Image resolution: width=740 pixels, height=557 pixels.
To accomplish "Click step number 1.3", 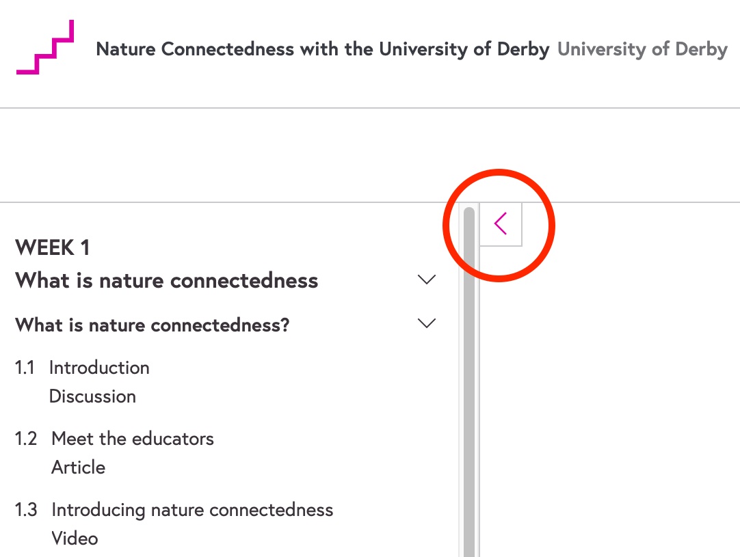I will pyautogui.click(x=26, y=510).
